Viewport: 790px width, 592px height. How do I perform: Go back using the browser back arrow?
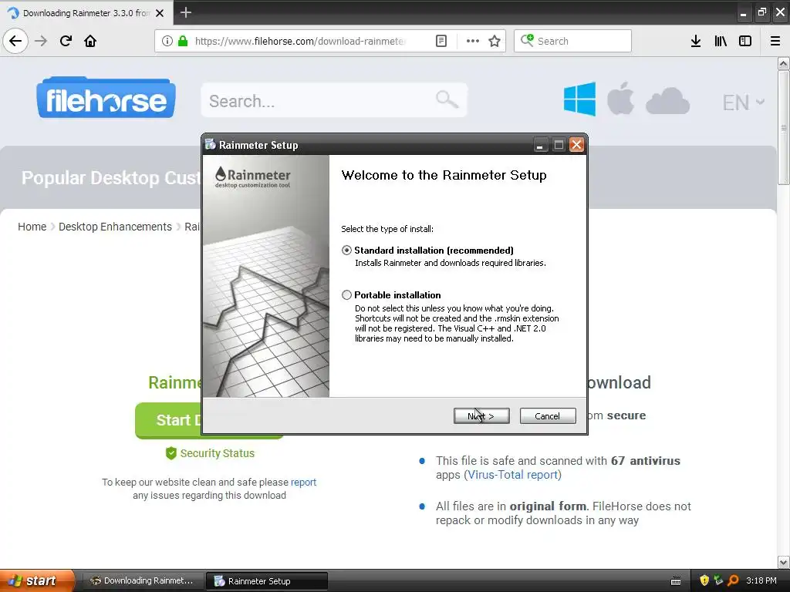click(15, 41)
